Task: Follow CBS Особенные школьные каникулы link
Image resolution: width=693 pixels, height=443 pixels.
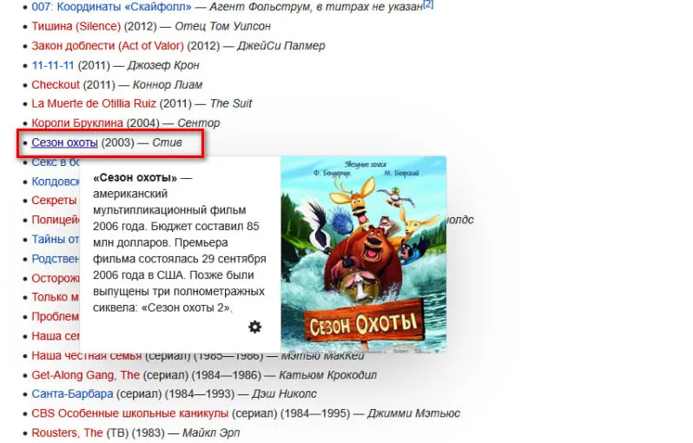Action: [x=130, y=413]
